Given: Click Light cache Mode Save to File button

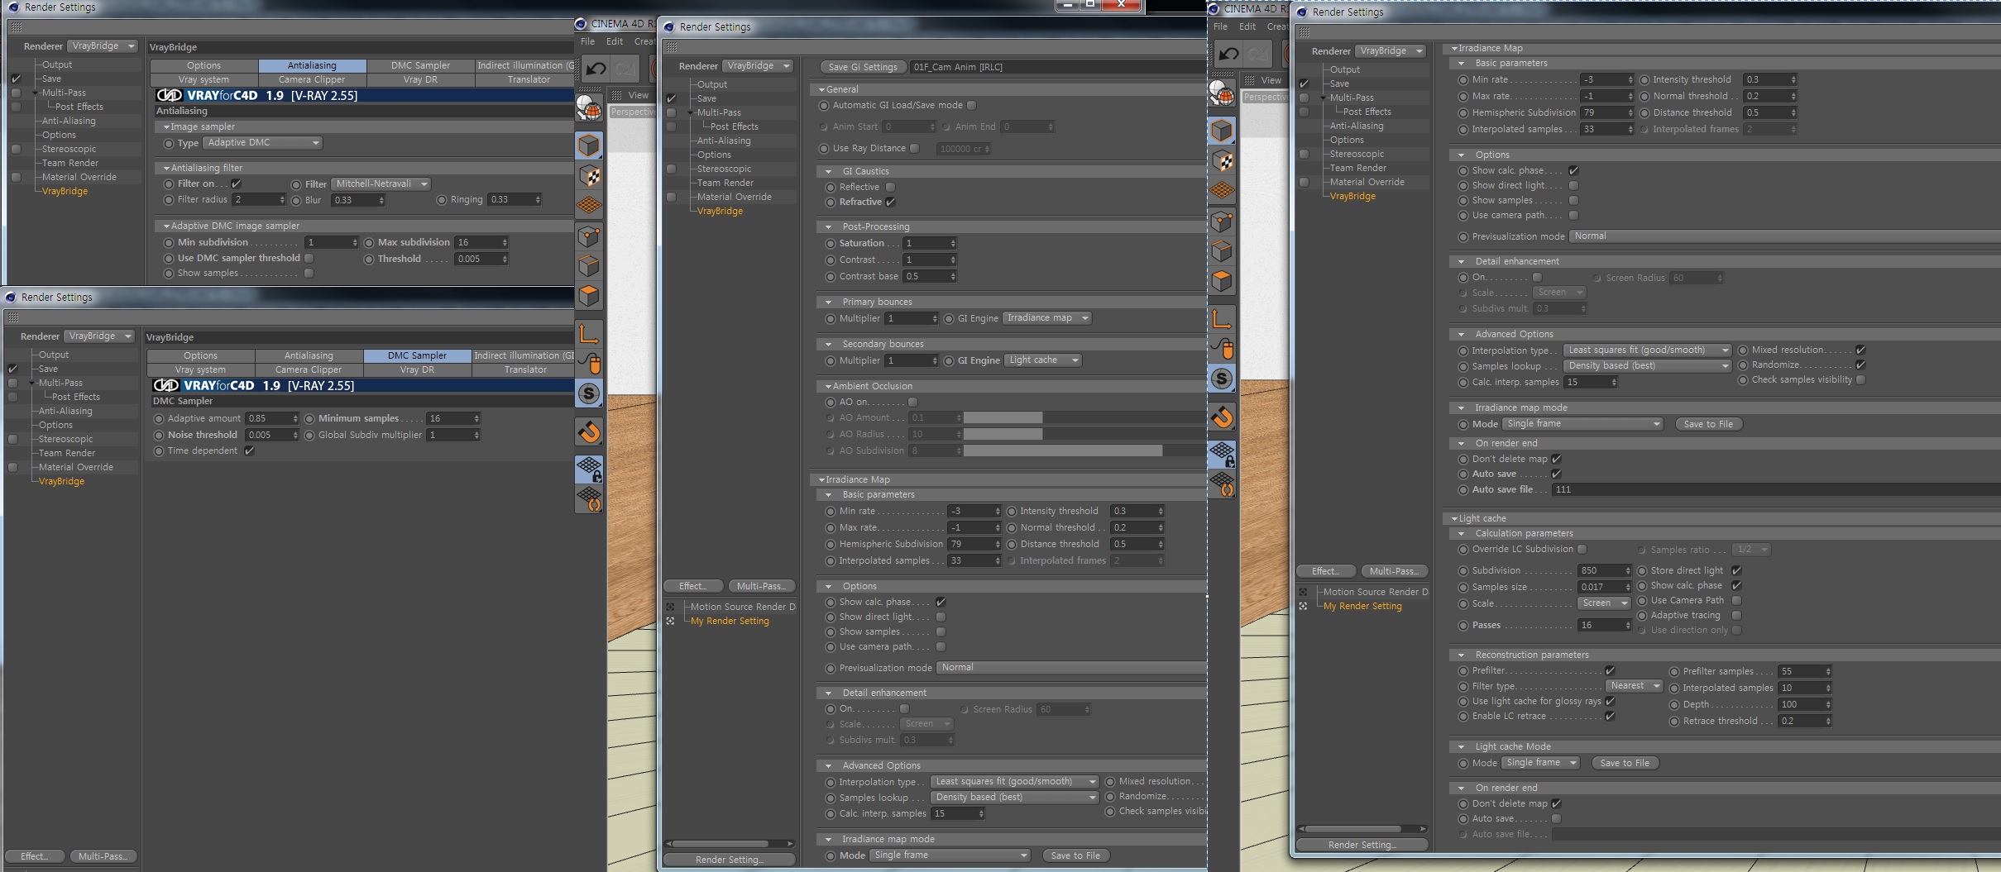Looking at the screenshot, I should 1625,763.
